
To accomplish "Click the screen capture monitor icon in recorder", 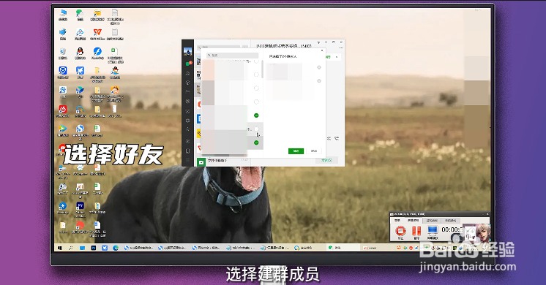I will click(432, 232).
